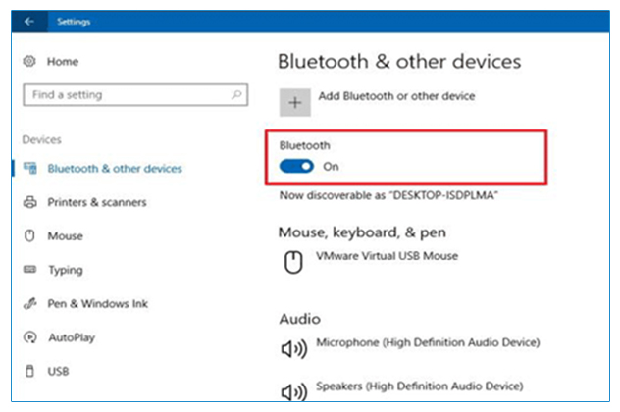The height and width of the screenshot is (412, 620).
Task: Click the USB sidebar icon
Action: (29, 371)
